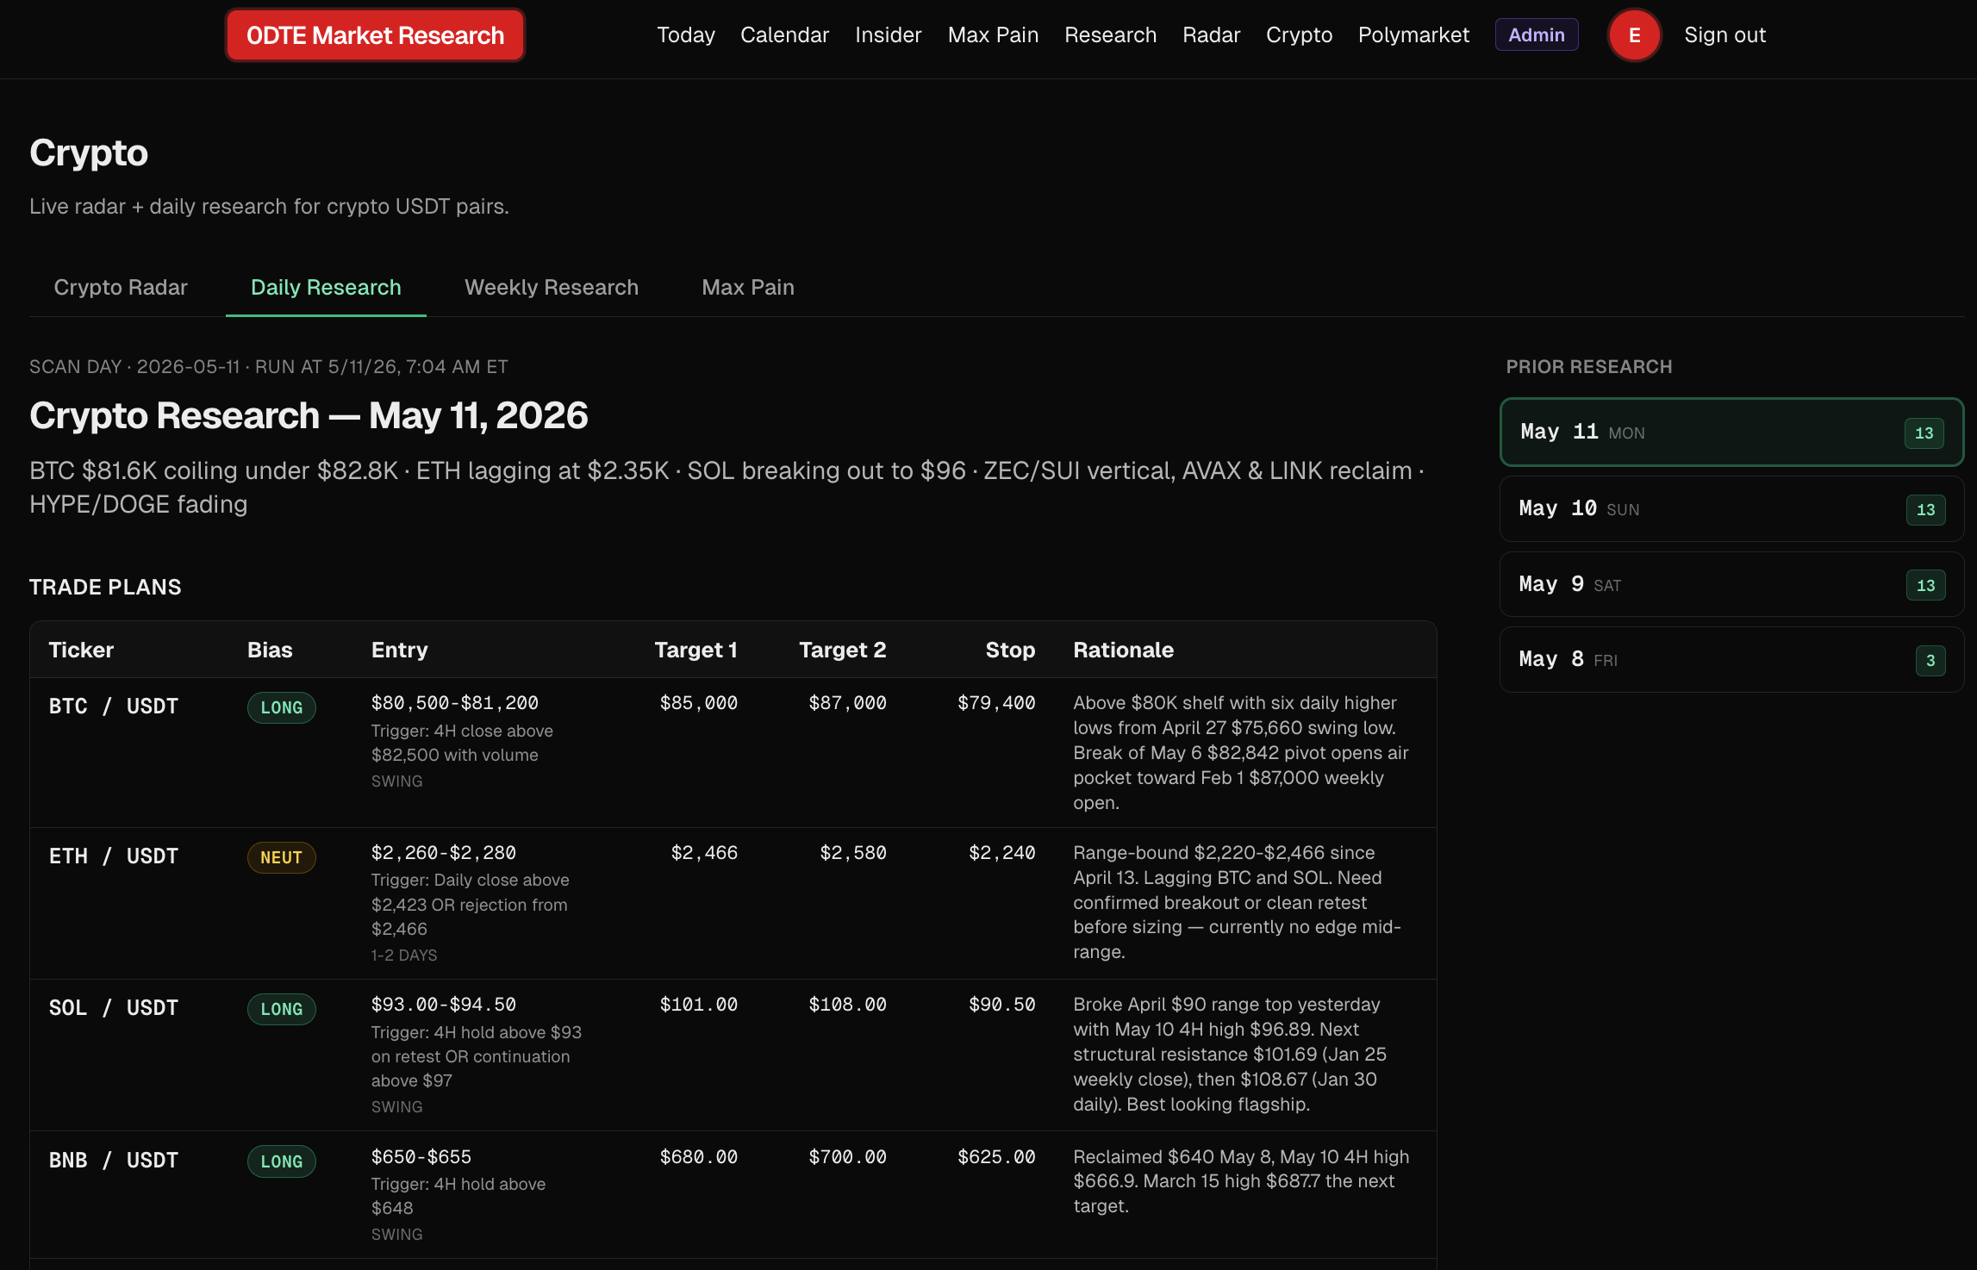Viewport: 1977px width, 1270px height.
Task: Click the Target 2 column header
Action: pyautogui.click(x=842, y=651)
